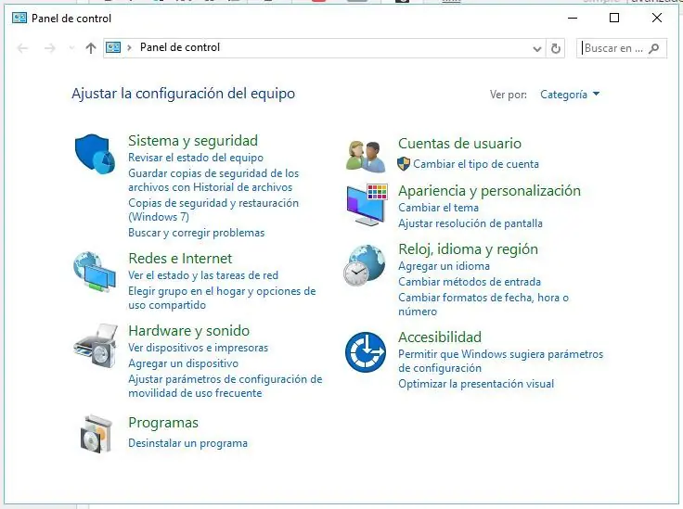Open Copias de seguridad y restauración (Windows 7)
683x509 pixels.
tap(213, 210)
